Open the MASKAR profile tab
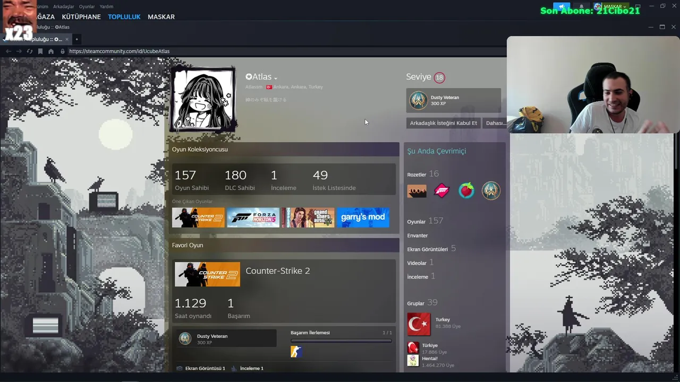680x382 pixels. pyautogui.click(x=161, y=17)
